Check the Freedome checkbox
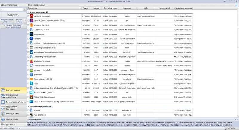The width and height of the screenshot is (239, 130). [28, 39]
